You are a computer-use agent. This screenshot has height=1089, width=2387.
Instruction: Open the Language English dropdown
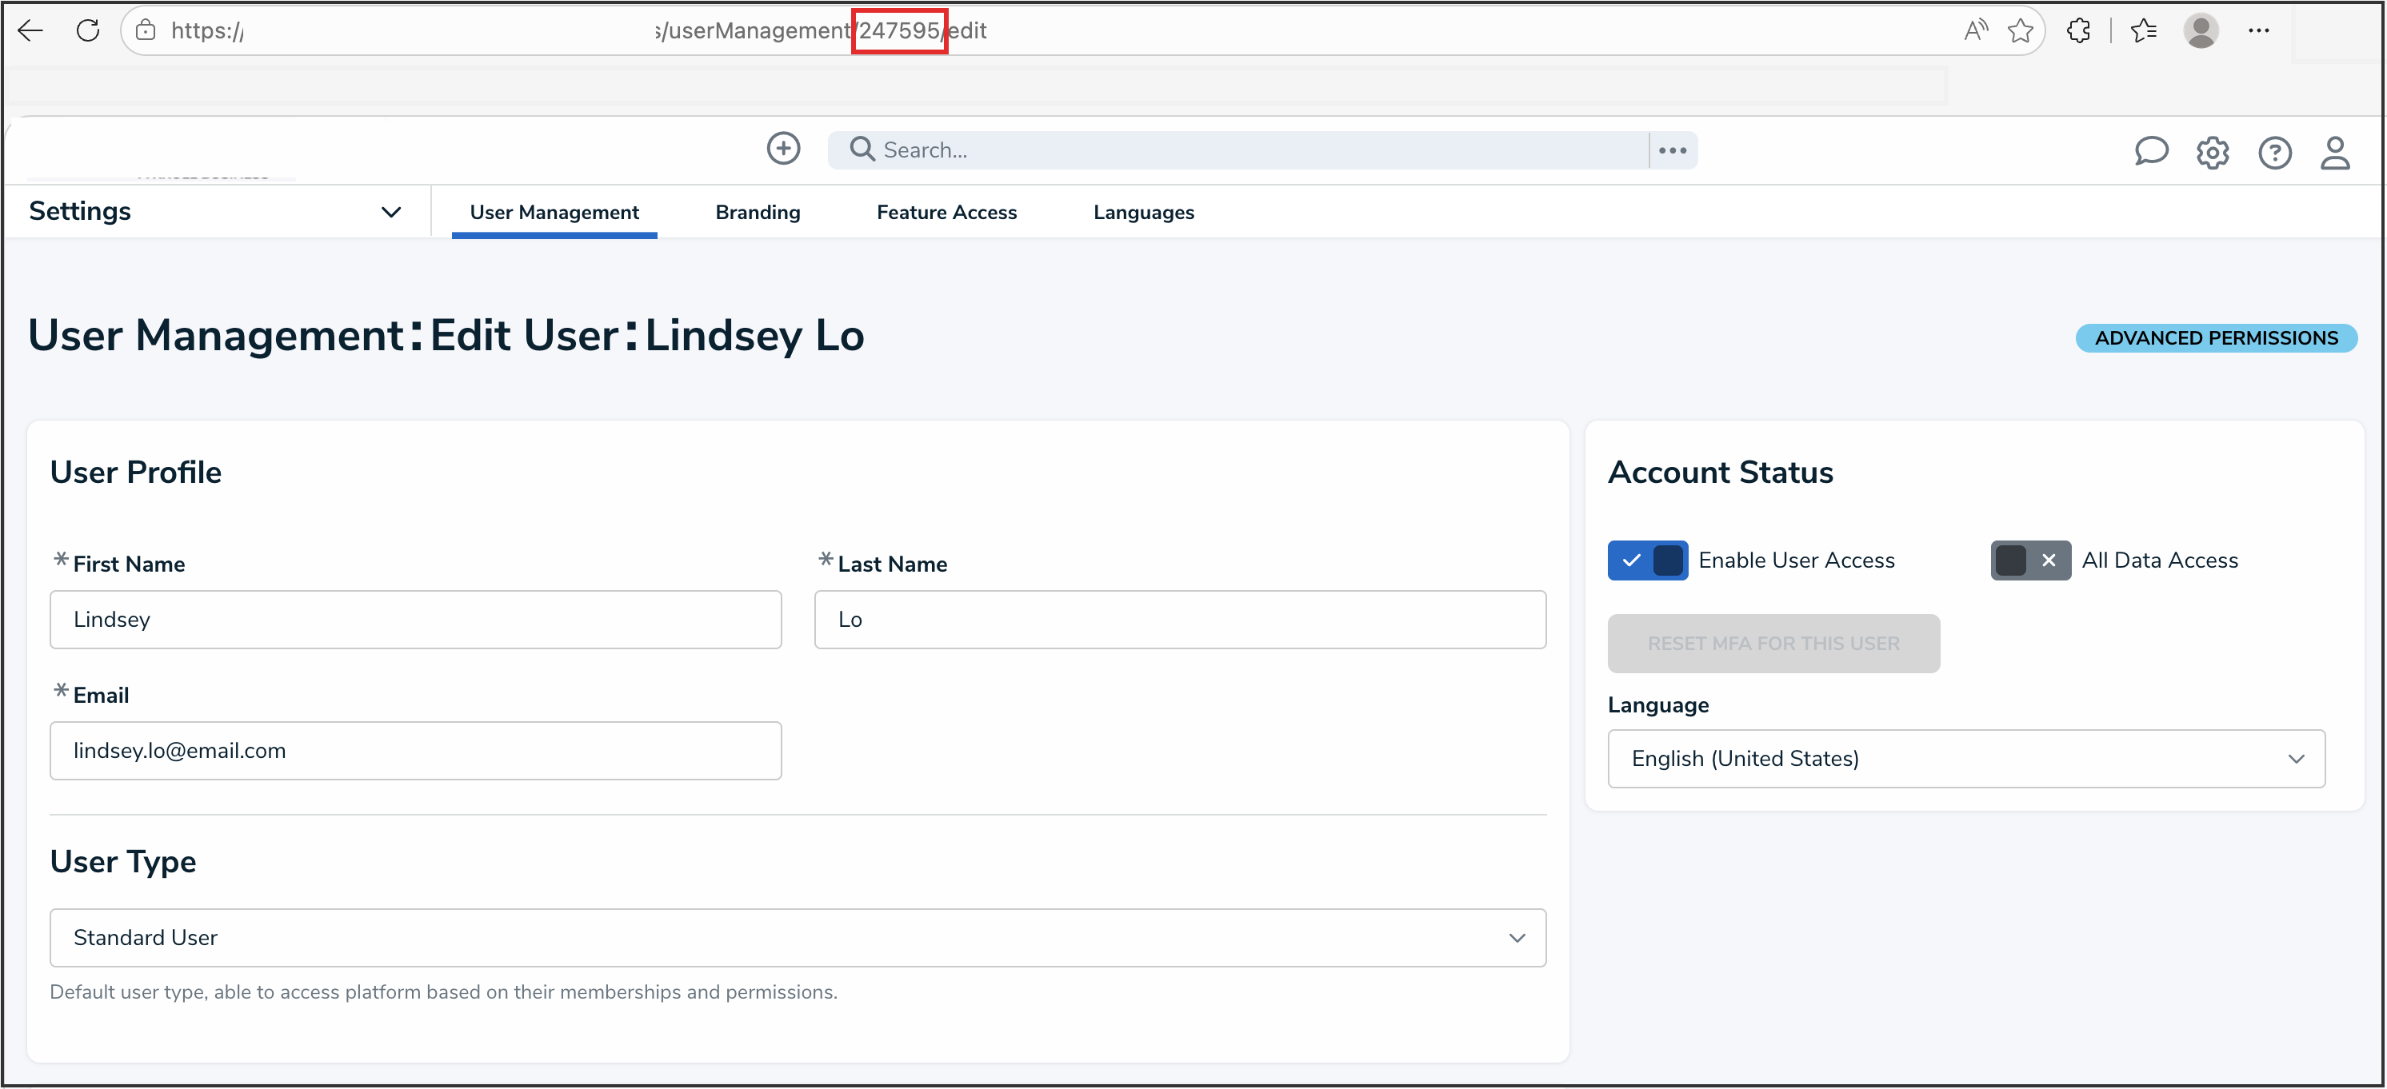click(x=1965, y=759)
